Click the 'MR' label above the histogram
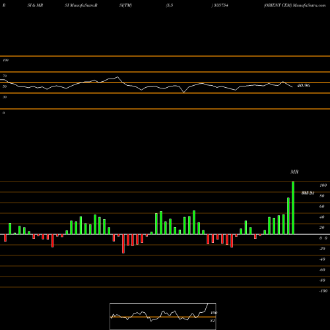 point(294,172)
